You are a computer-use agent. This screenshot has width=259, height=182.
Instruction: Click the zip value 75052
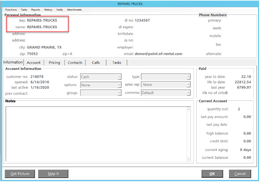tap(32, 54)
